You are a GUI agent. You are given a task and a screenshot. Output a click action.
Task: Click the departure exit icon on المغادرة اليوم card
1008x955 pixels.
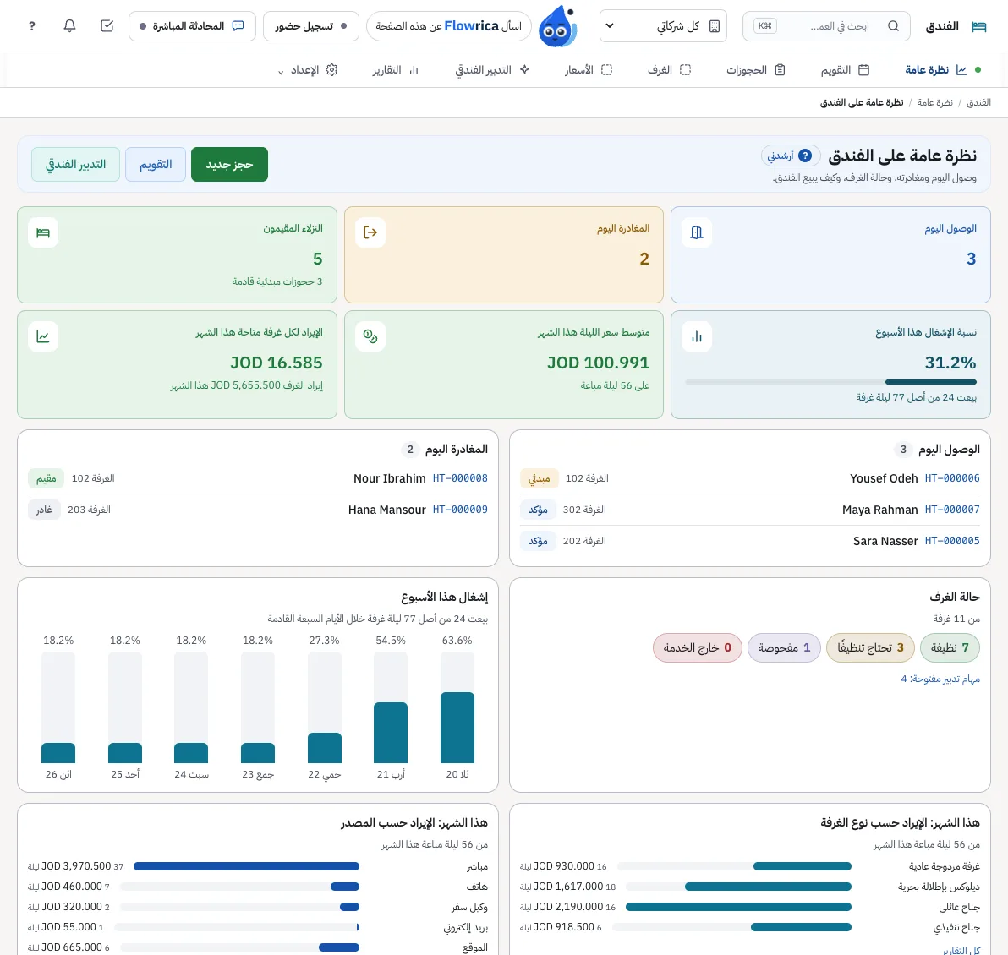click(370, 232)
